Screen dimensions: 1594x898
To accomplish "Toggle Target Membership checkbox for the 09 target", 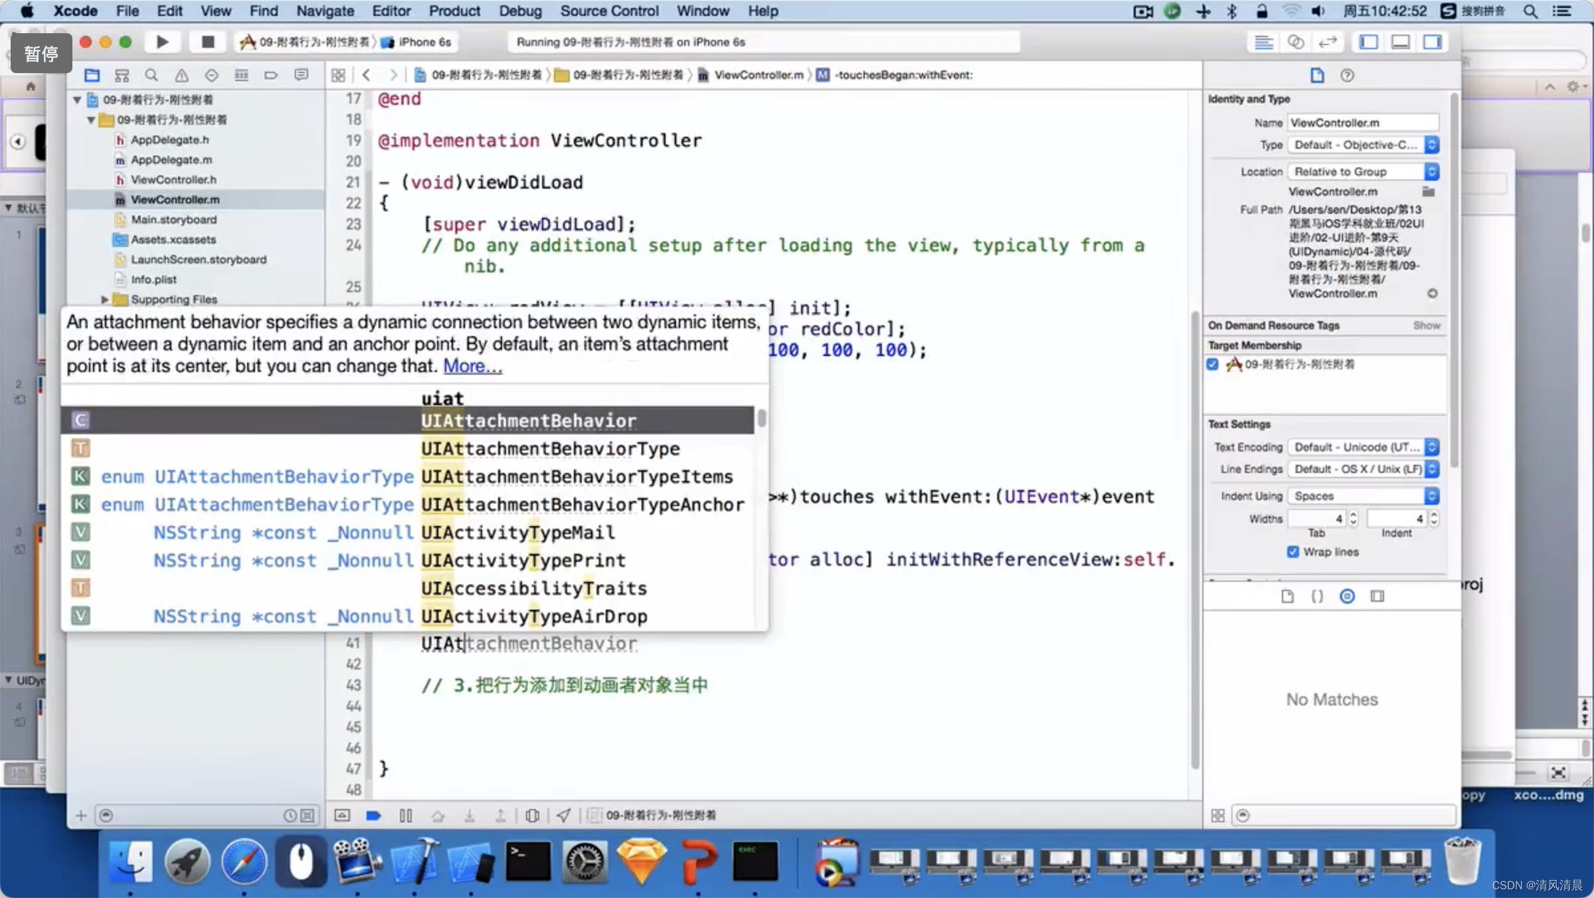I will (x=1213, y=364).
